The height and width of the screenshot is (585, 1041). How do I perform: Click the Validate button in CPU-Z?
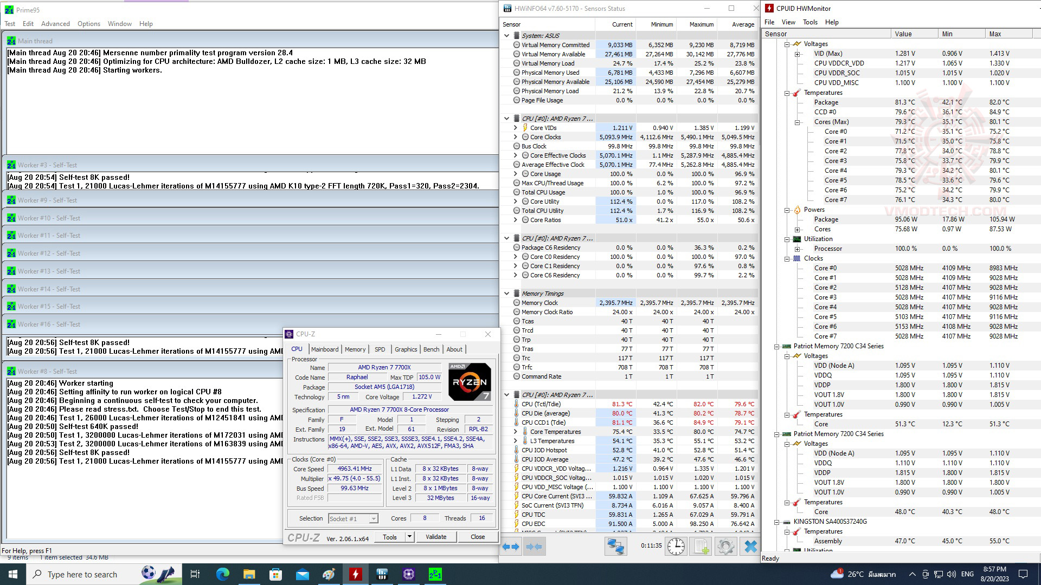pyautogui.click(x=436, y=537)
